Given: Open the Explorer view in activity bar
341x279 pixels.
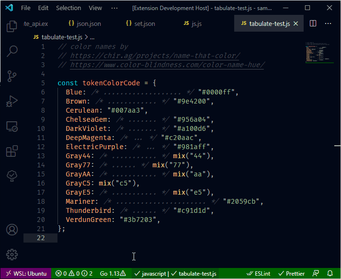Looking at the screenshot, I should tap(12, 26).
